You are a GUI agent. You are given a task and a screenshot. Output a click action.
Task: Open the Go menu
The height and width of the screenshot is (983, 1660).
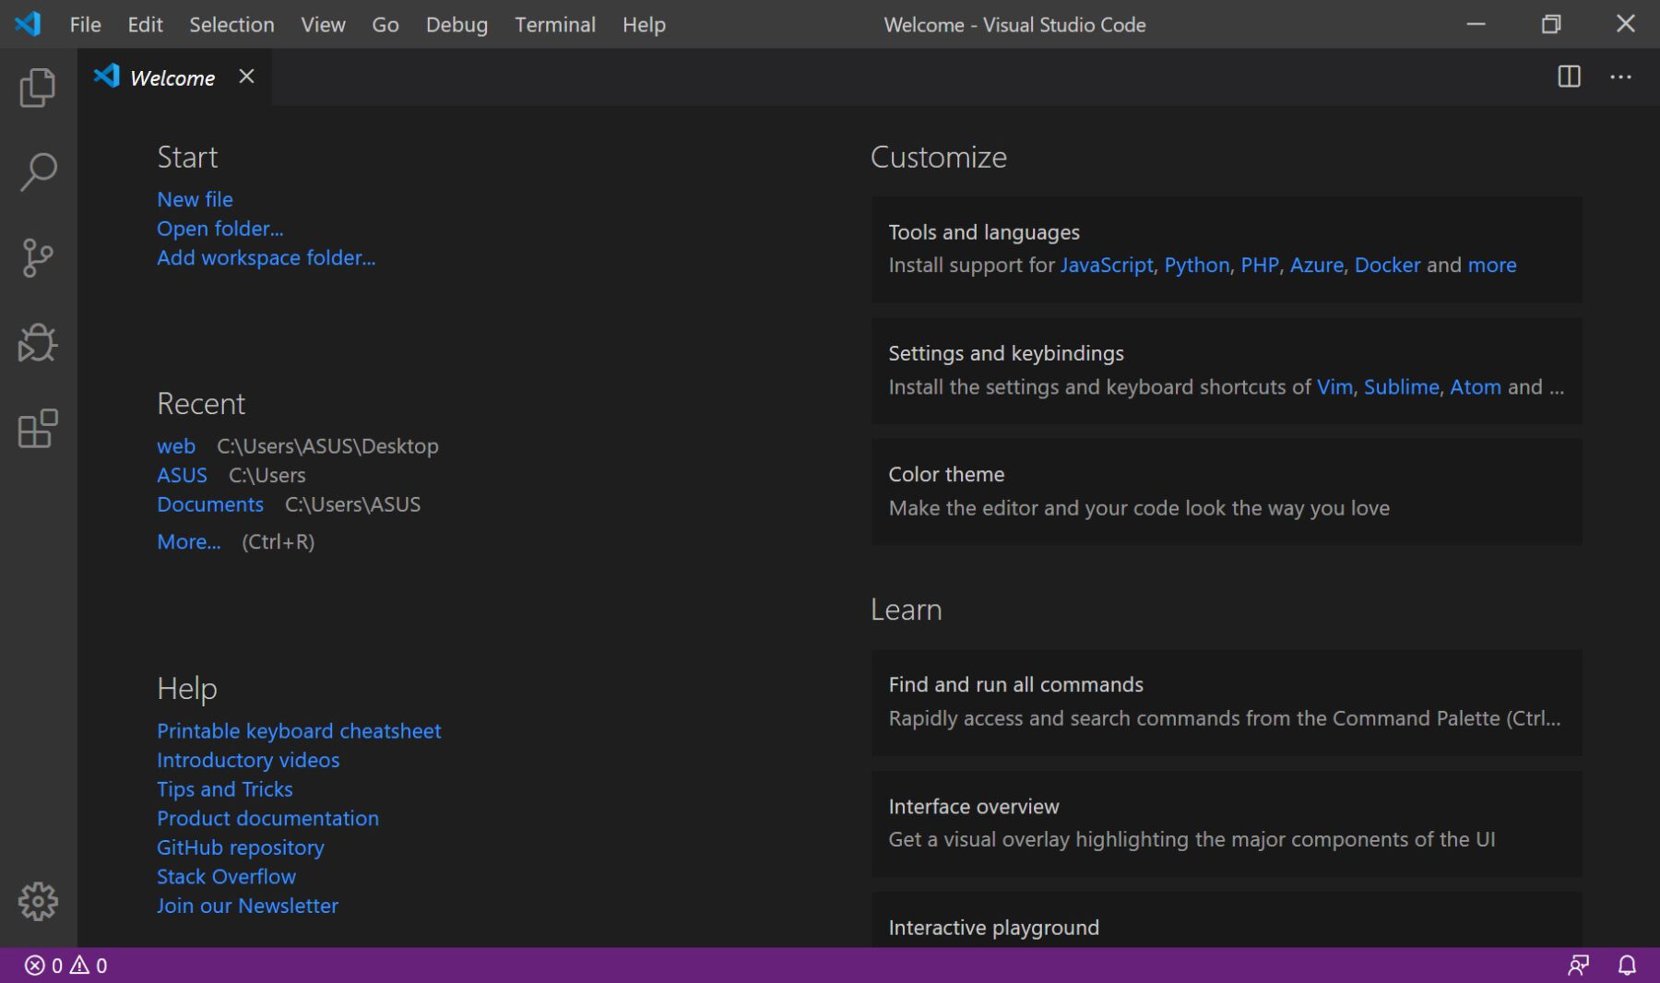(x=385, y=25)
